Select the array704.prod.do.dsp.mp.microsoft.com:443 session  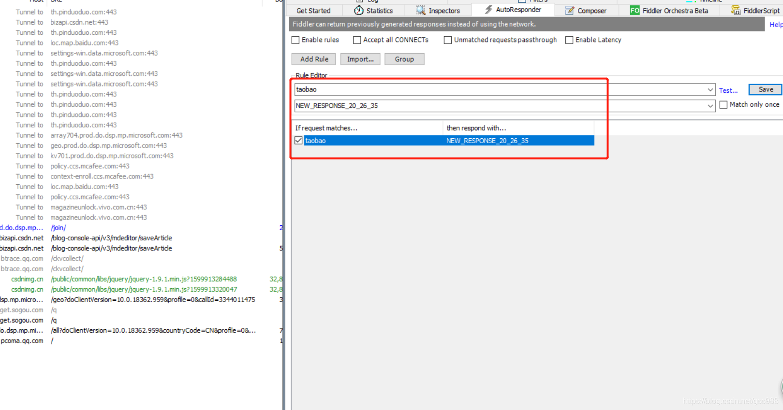(x=140, y=135)
